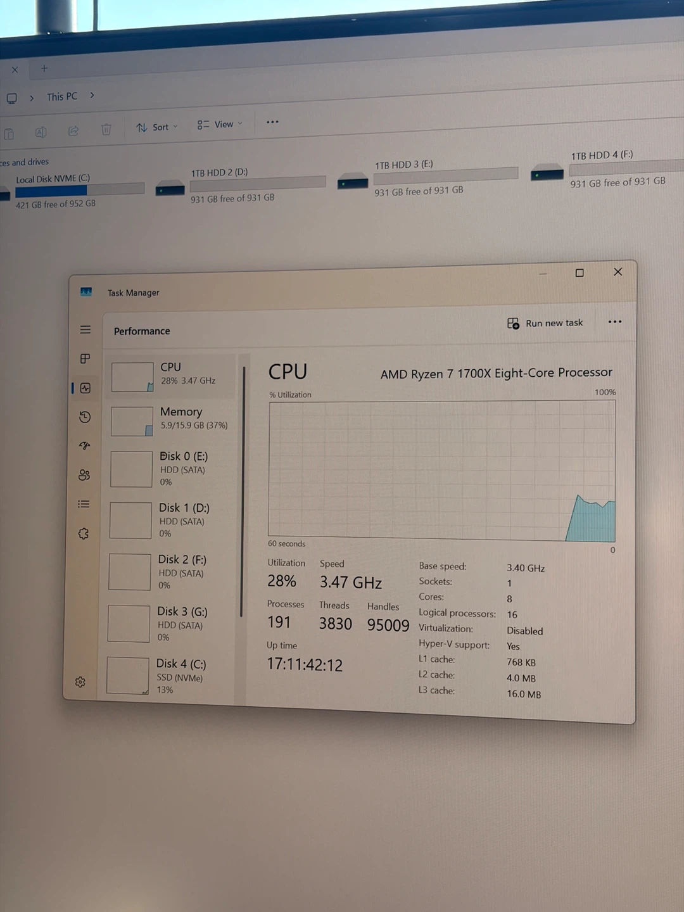Select Local Disk NVME (C:) drive
The width and height of the screenshot is (684, 912).
pyautogui.click(x=72, y=191)
